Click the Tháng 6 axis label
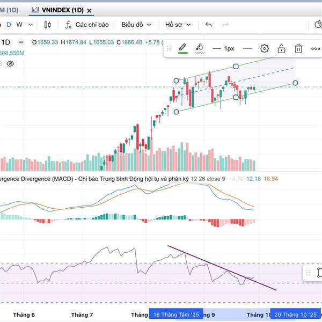 (24, 314)
